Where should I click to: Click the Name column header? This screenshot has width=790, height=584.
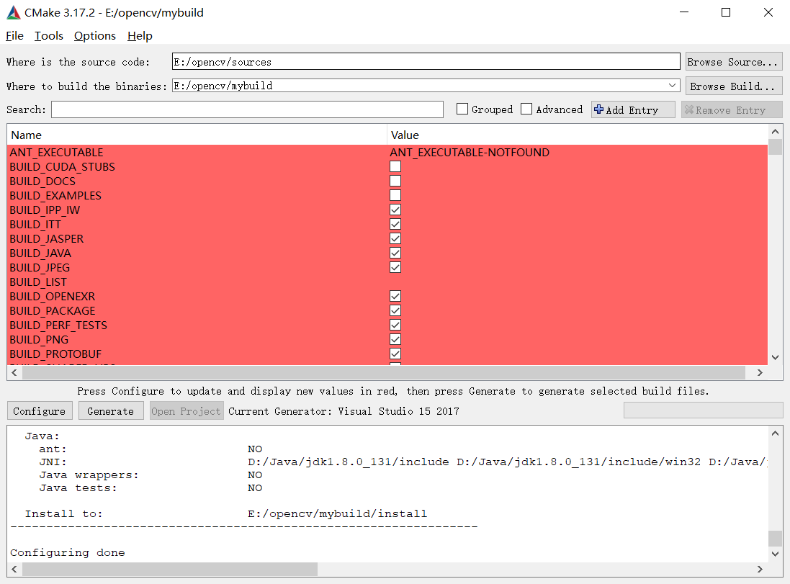197,135
